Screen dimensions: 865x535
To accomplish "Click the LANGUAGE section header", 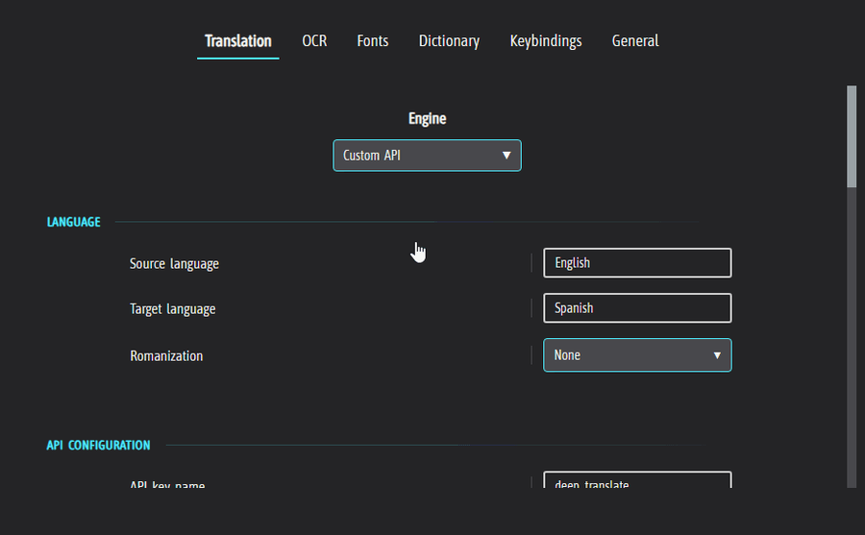I will [74, 223].
